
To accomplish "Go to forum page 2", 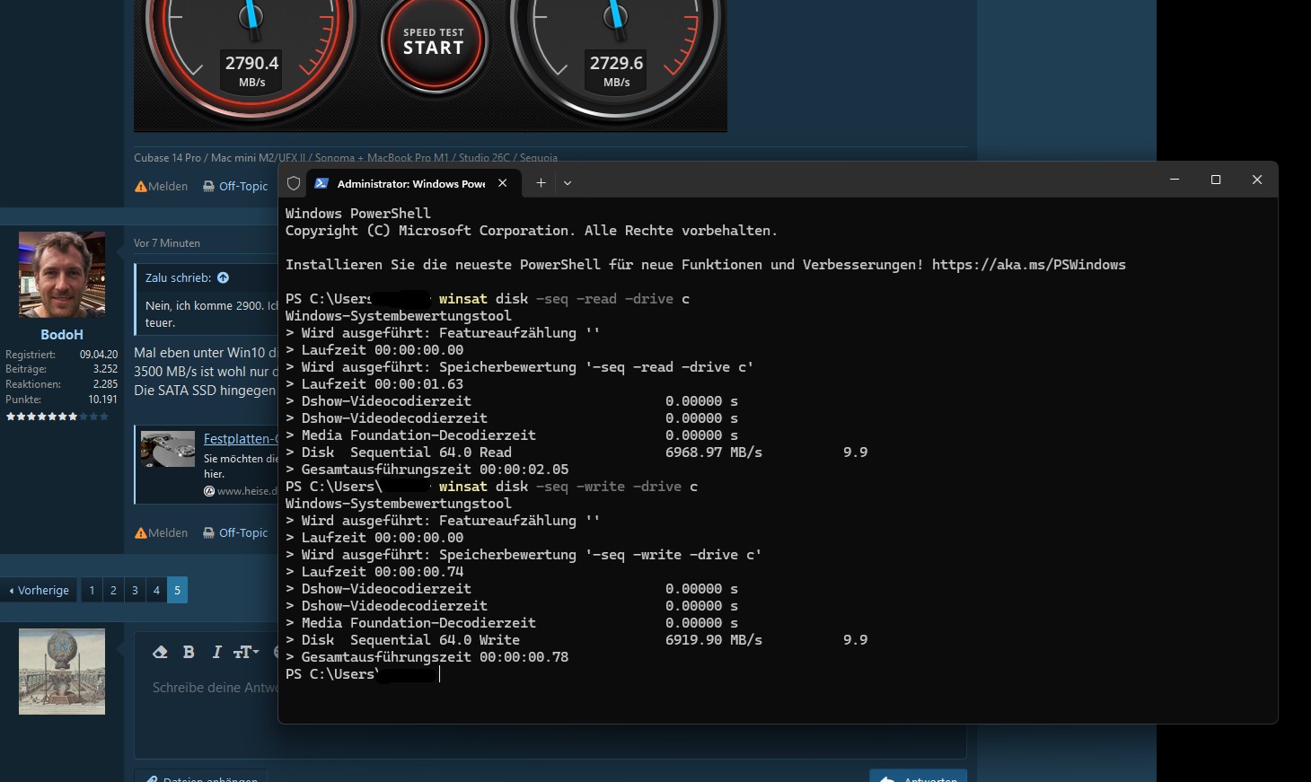I will pos(113,590).
